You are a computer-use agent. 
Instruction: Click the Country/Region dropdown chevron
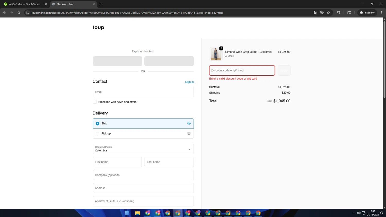tap(190, 149)
